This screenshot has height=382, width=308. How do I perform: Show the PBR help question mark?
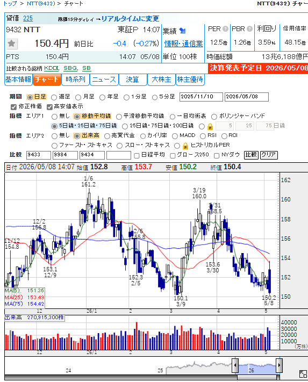[249, 29]
